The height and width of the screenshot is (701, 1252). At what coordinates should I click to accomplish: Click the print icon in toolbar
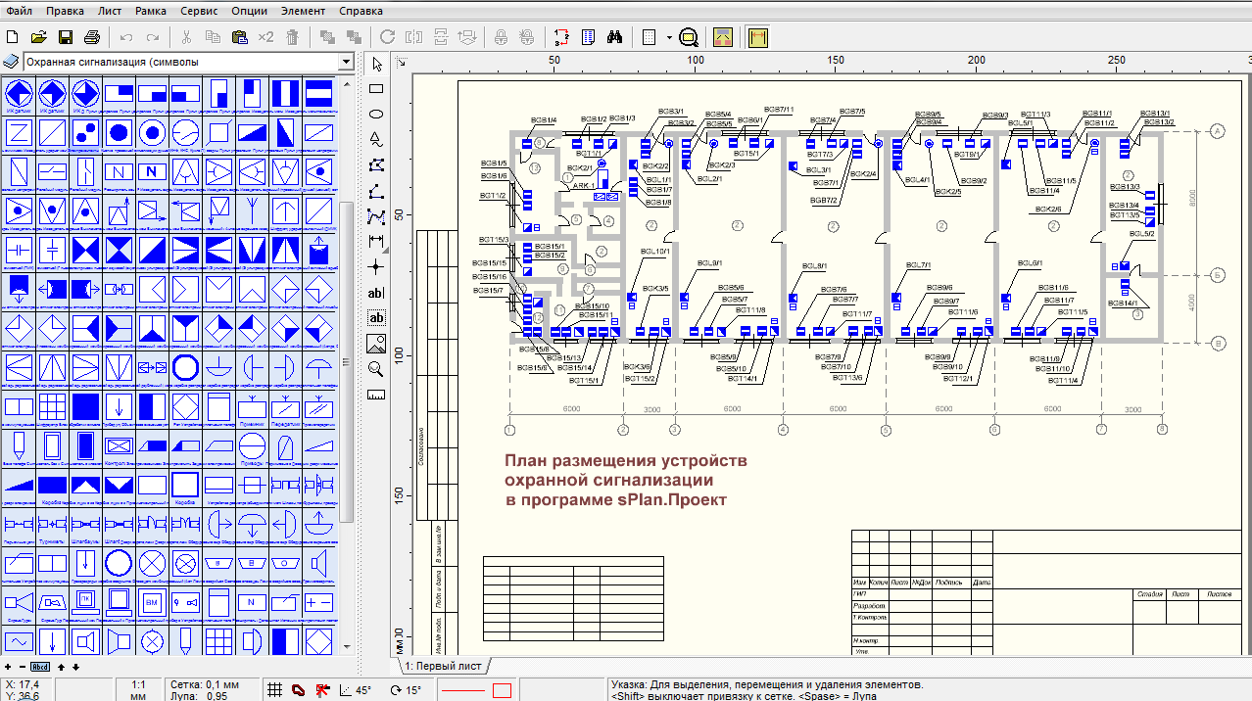click(x=92, y=37)
